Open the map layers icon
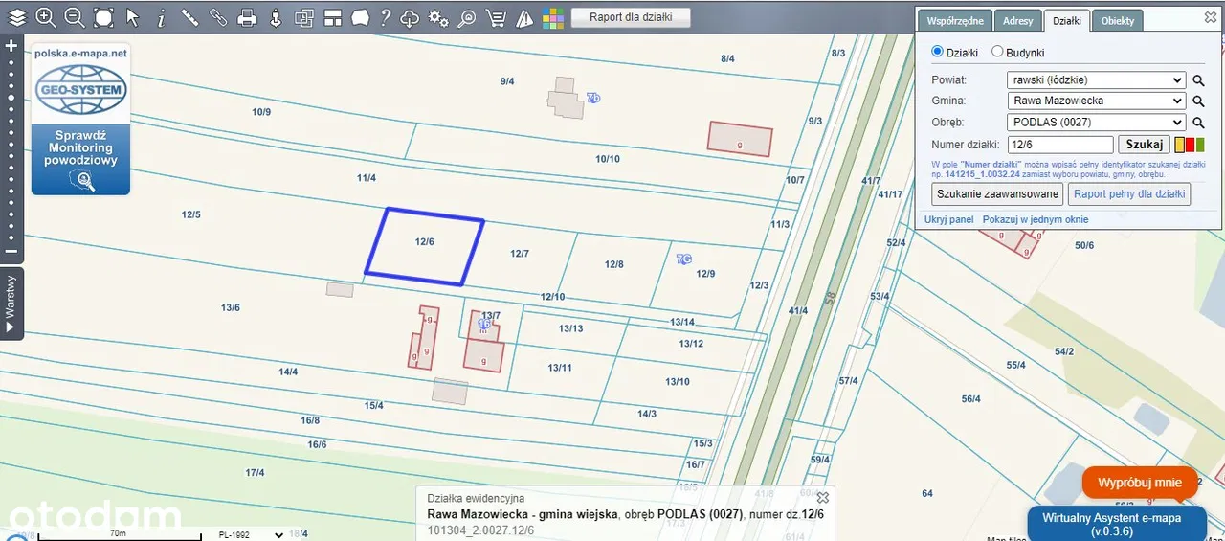The width and height of the screenshot is (1225, 541). pyautogui.click(x=17, y=17)
